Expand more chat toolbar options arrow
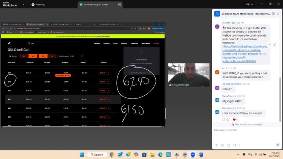 click(239, 145)
